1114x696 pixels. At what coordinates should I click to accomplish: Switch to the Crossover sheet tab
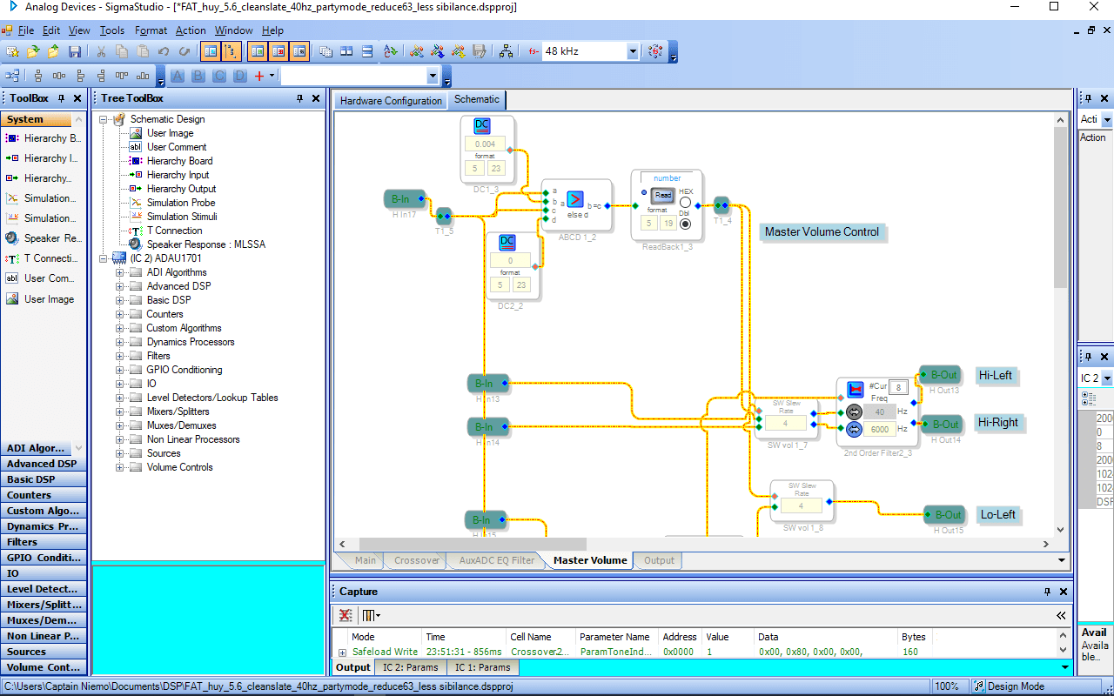coord(416,560)
